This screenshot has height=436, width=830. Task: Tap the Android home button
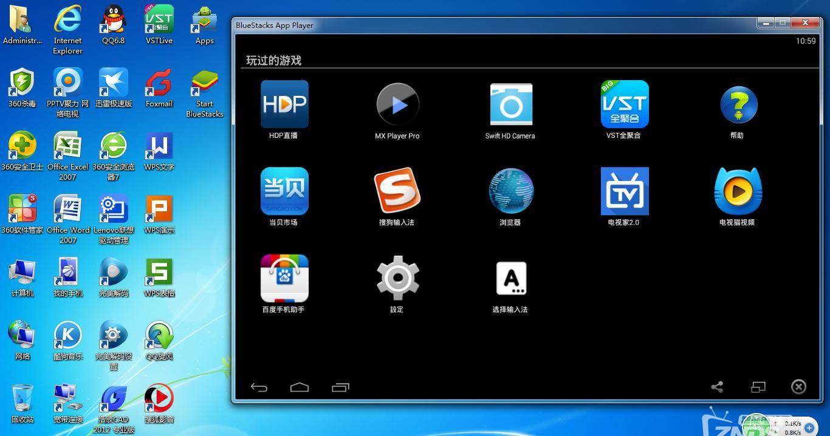pyautogui.click(x=300, y=387)
